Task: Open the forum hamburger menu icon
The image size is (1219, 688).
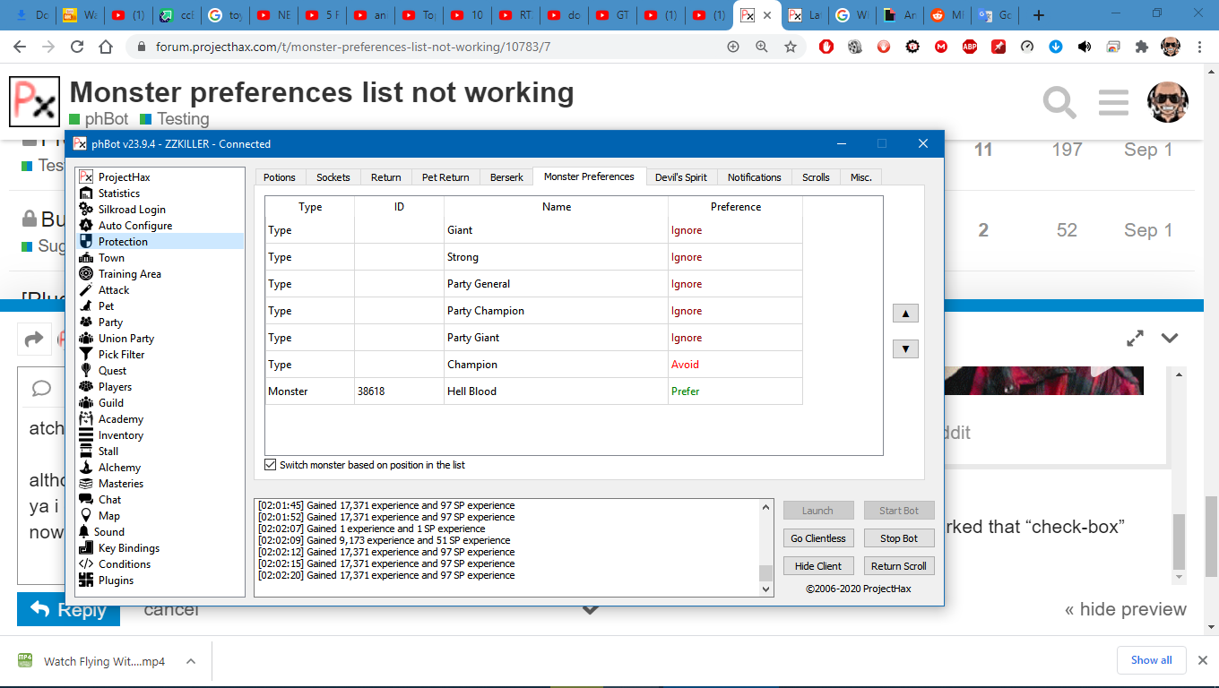Action: [1112, 103]
